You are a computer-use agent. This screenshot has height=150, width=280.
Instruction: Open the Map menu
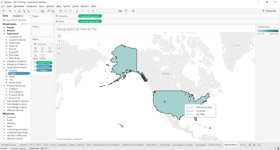click(x=59, y=6)
